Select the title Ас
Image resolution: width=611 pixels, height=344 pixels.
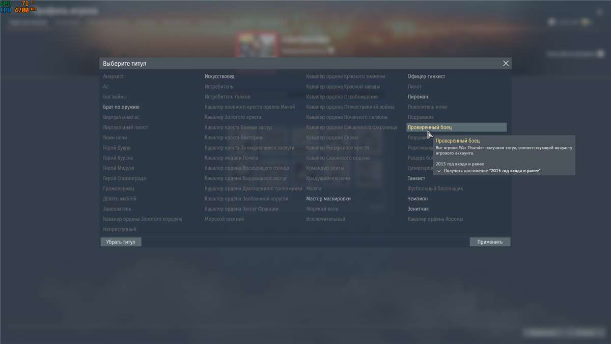click(x=106, y=87)
